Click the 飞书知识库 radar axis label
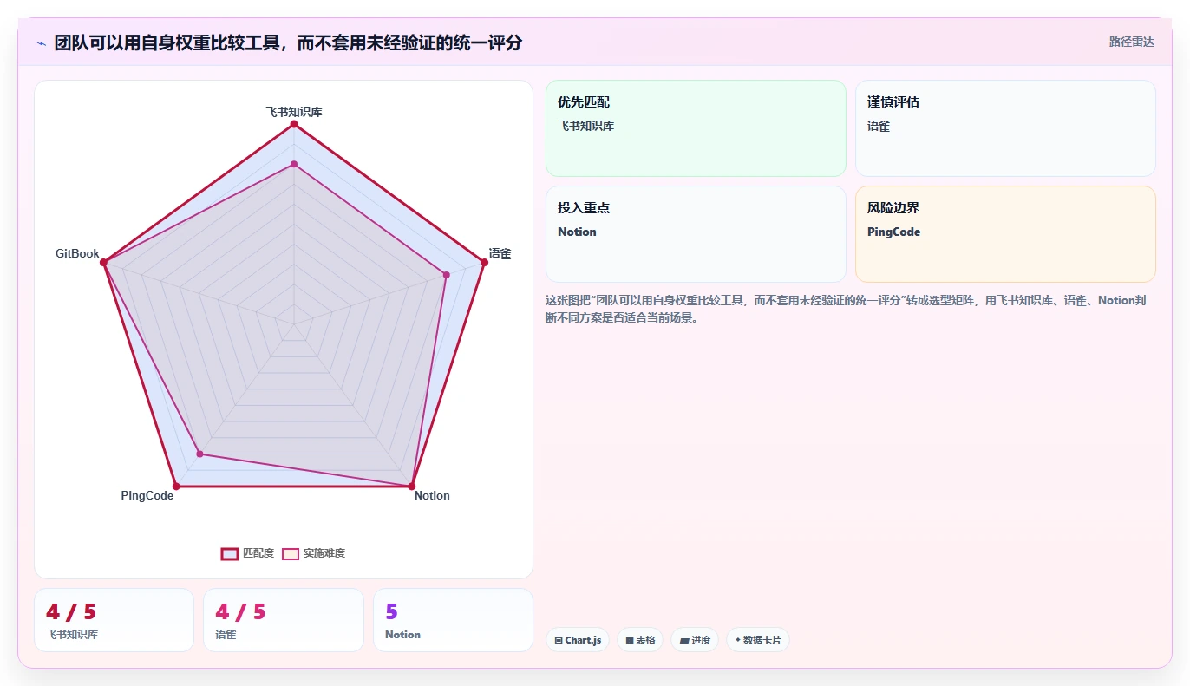This screenshot has width=1190, height=686. 294,112
